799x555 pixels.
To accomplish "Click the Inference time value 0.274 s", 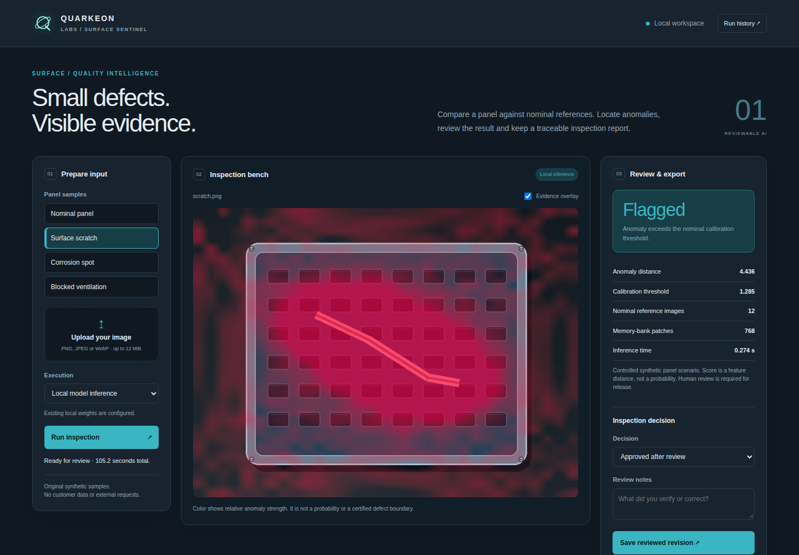I will (x=745, y=350).
